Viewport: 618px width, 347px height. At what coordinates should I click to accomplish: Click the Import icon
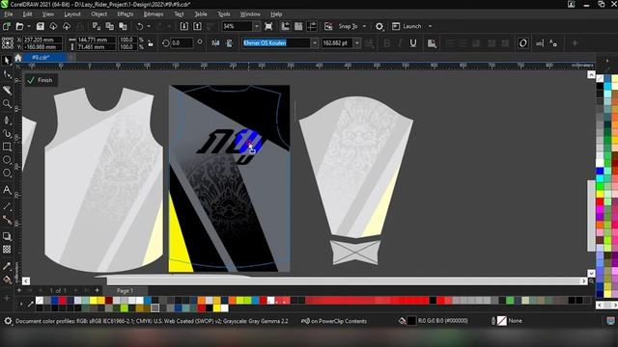184,26
